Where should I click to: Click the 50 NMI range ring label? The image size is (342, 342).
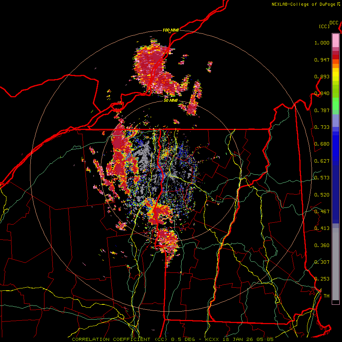[x=171, y=101]
